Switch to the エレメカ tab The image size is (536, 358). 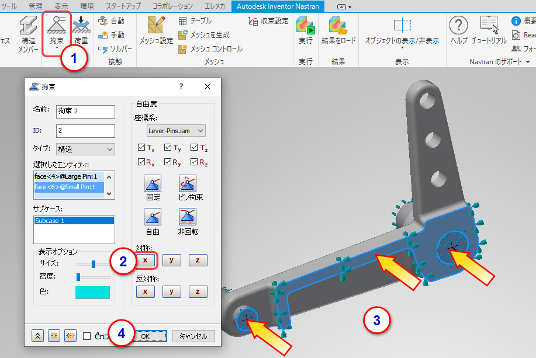pyautogui.click(x=215, y=6)
